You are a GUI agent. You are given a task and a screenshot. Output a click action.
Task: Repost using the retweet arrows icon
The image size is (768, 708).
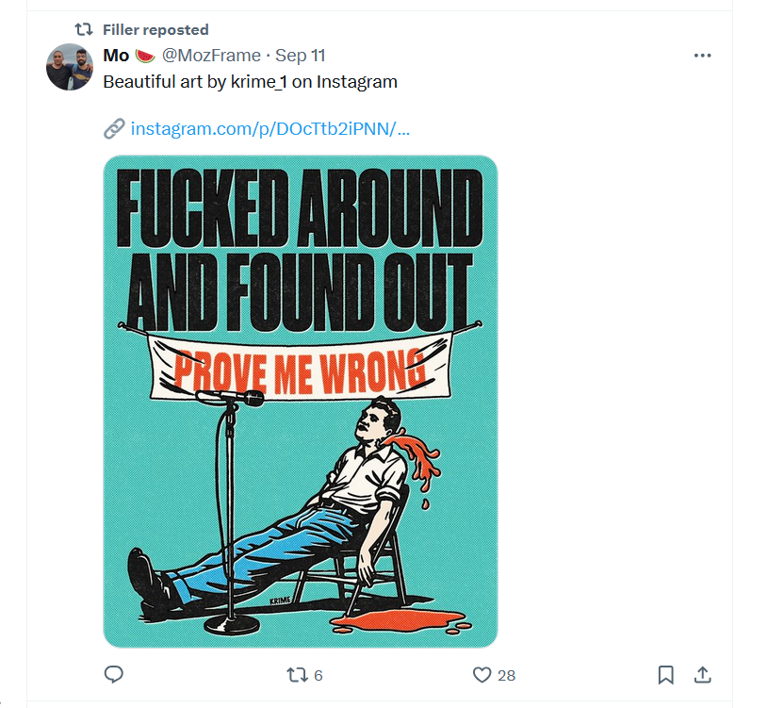point(297,675)
